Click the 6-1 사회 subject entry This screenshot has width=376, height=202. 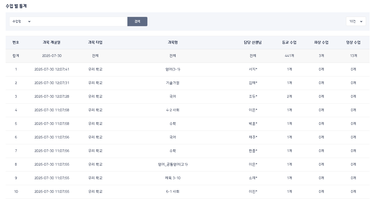(172, 191)
